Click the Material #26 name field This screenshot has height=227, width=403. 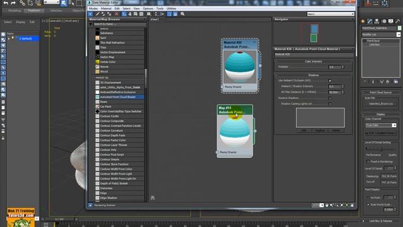[314, 55]
